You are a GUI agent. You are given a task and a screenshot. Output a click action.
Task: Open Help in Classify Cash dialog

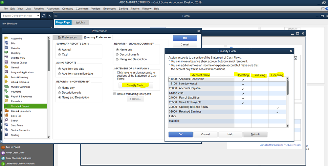click(230, 134)
